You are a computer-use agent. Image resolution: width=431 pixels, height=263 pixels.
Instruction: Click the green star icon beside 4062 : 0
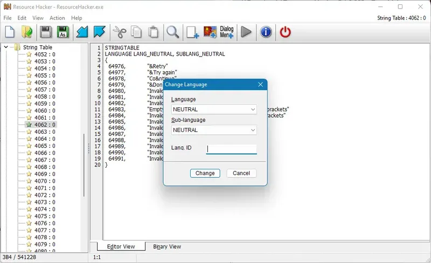[29, 124]
